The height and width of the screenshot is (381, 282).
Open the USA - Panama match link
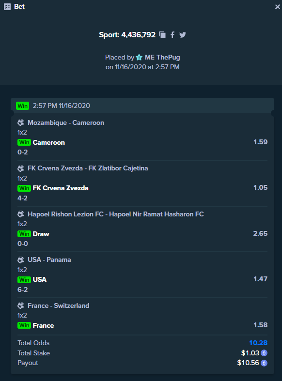point(49,260)
